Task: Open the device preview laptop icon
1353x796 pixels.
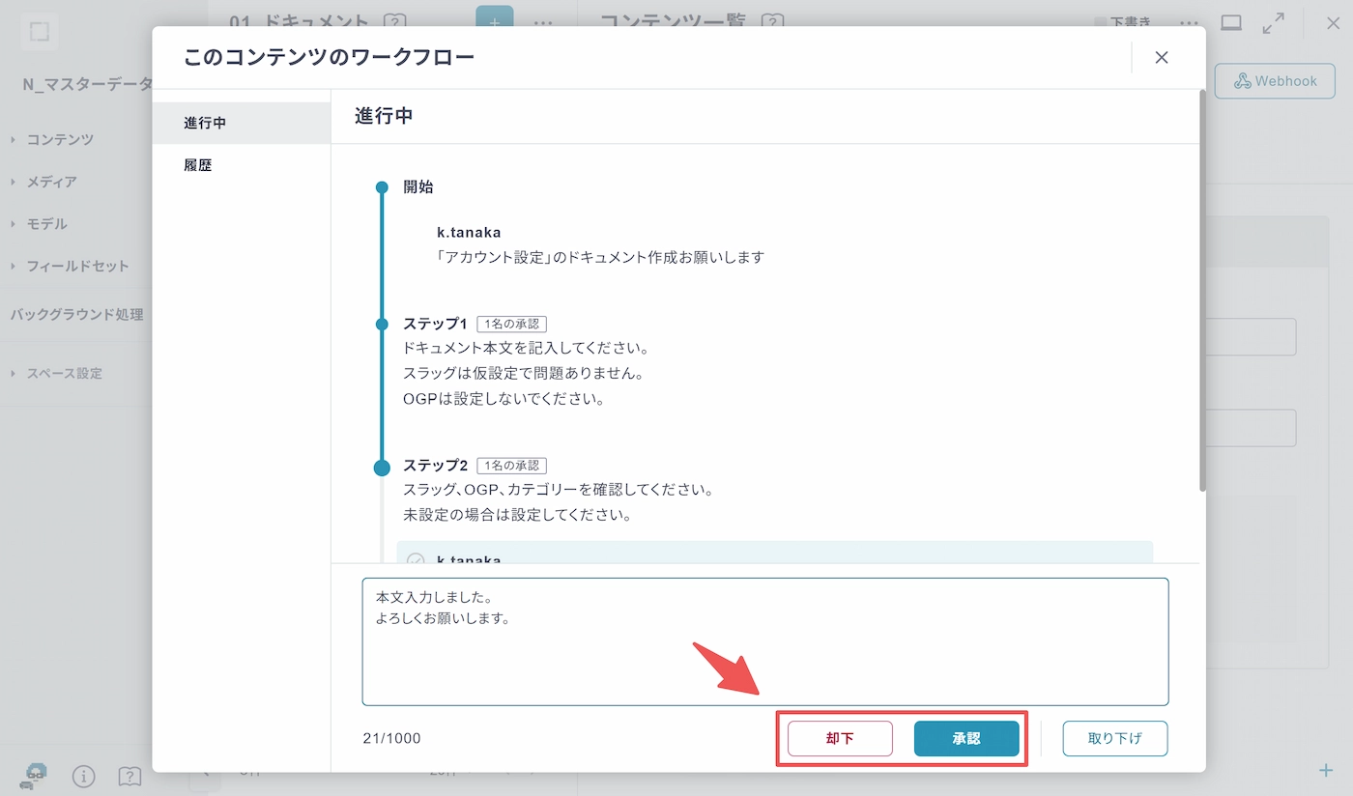Action: pyautogui.click(x=1231, y=23)
